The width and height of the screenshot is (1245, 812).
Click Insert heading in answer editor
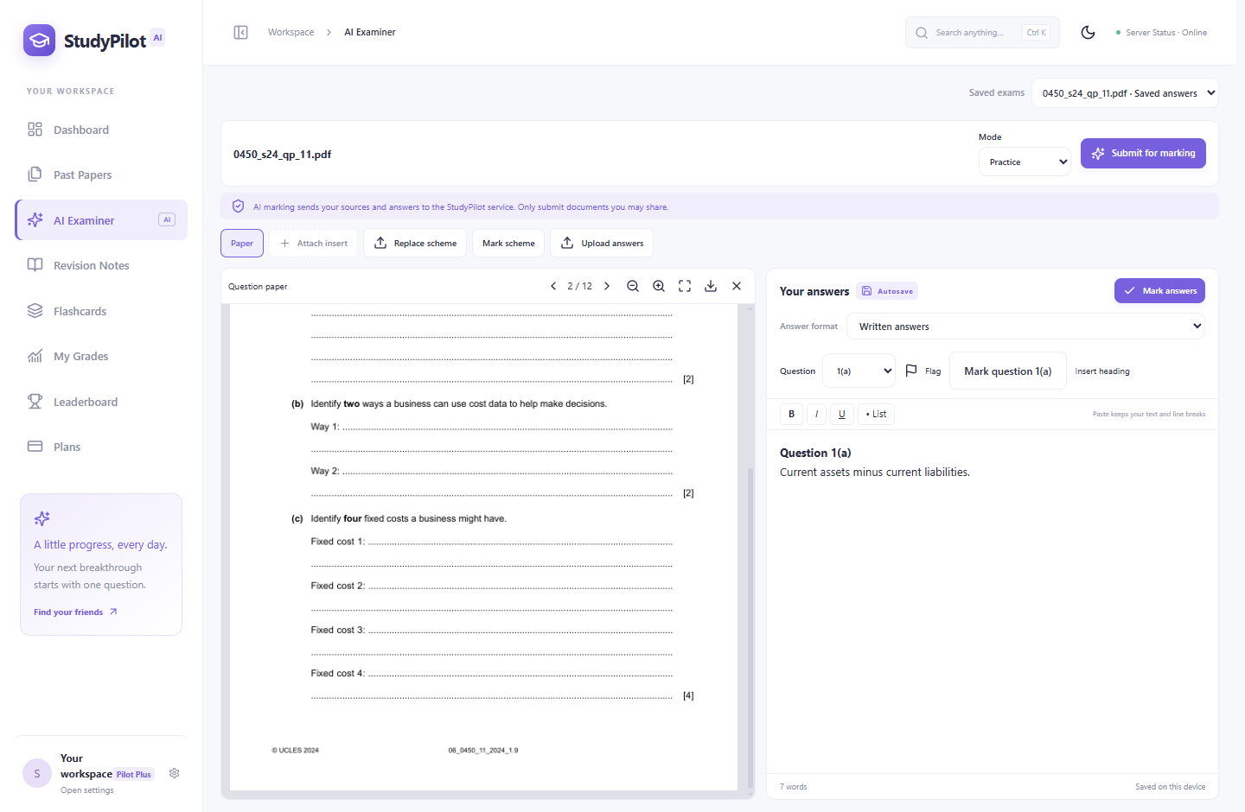tap(1102, 371)
